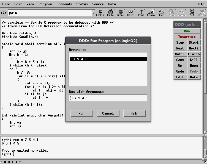Click the Make button
207x164 pixels.
click(x=194, y=77)
